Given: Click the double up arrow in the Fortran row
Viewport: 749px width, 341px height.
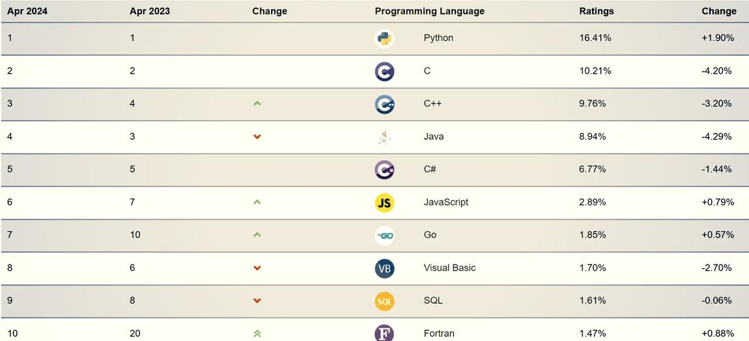Looking at the screenshot, I should pyautogui.click(x=257, y=333).
